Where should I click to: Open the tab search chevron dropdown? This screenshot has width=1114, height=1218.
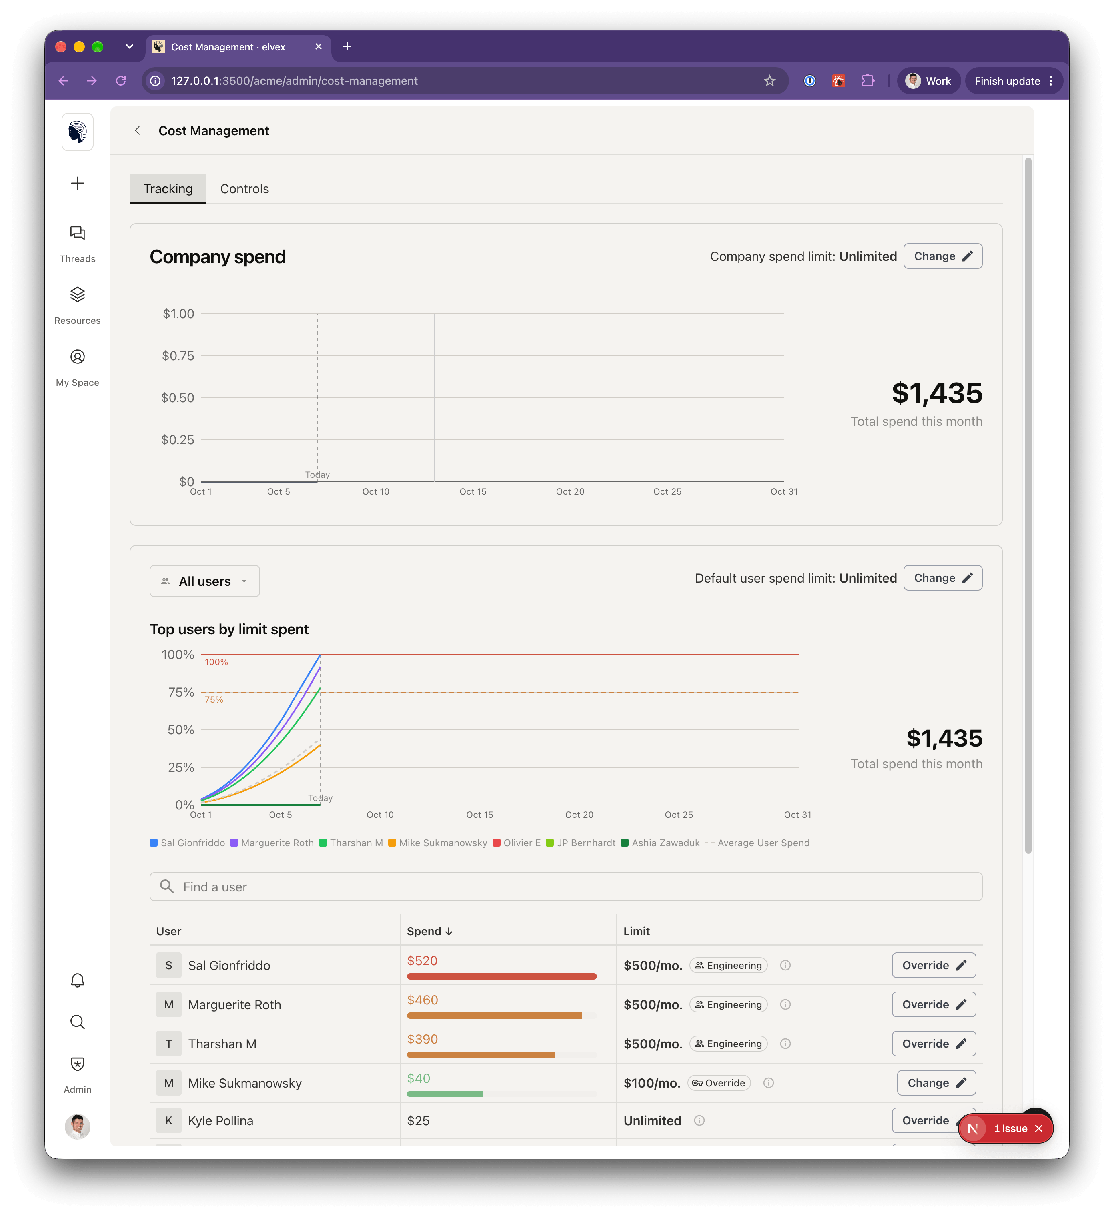[x=129, y=46]
